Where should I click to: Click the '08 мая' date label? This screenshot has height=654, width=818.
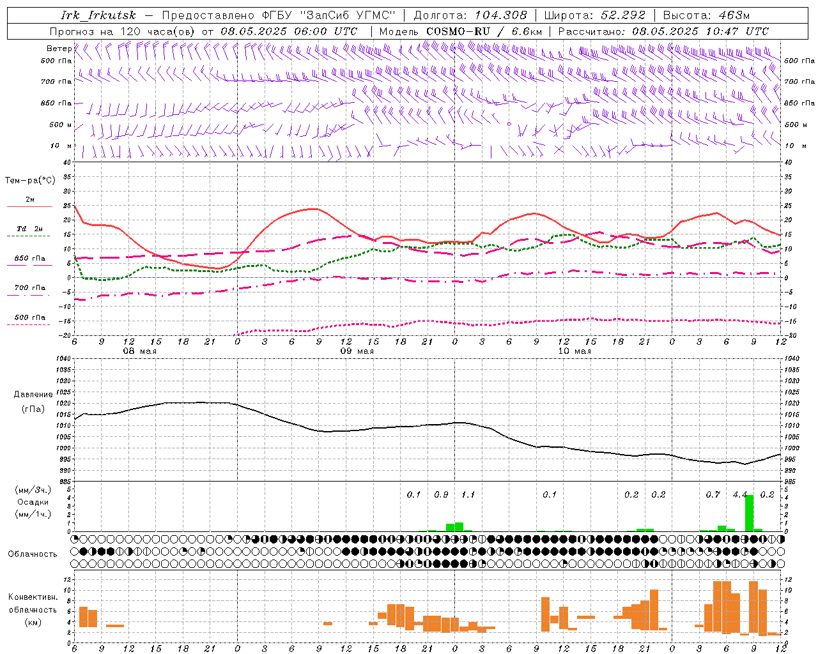pos(140,351)
